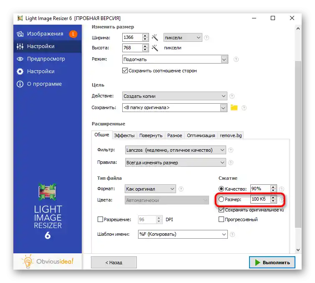Click the Качество field showing 90%
315x283 pixels.
click(x=260, y=189)
